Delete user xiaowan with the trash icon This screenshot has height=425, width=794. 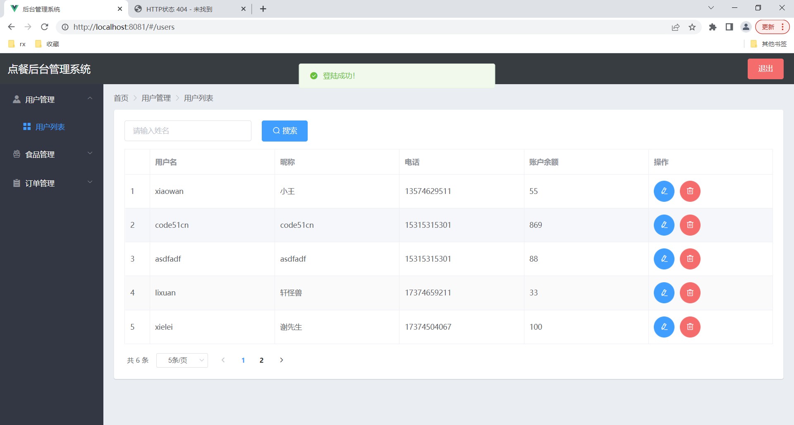pos(690,191)
